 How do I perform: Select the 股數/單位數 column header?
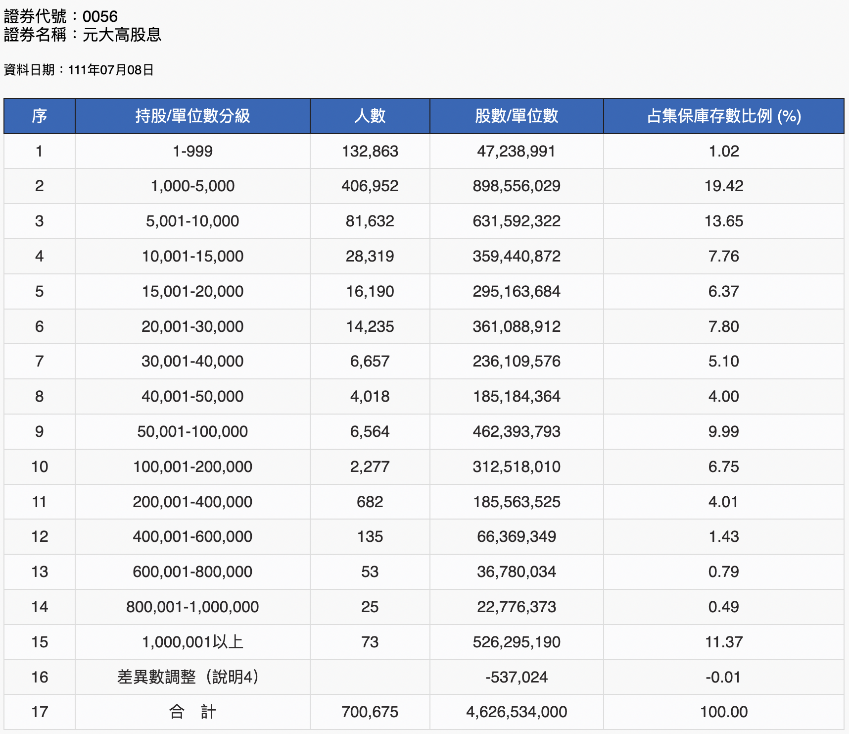click(517, 116)
